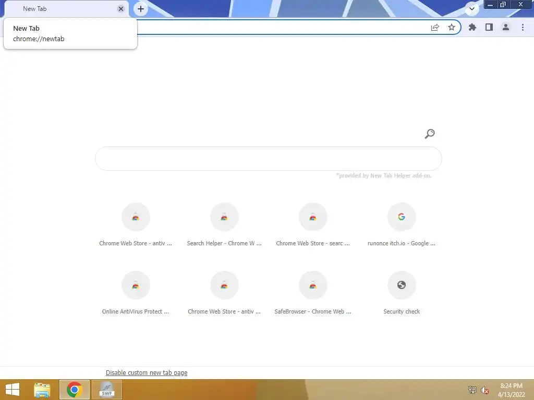Click Disable custom new tab page link
The height and width of the screenshot is (400, 534).
[147, 373]
